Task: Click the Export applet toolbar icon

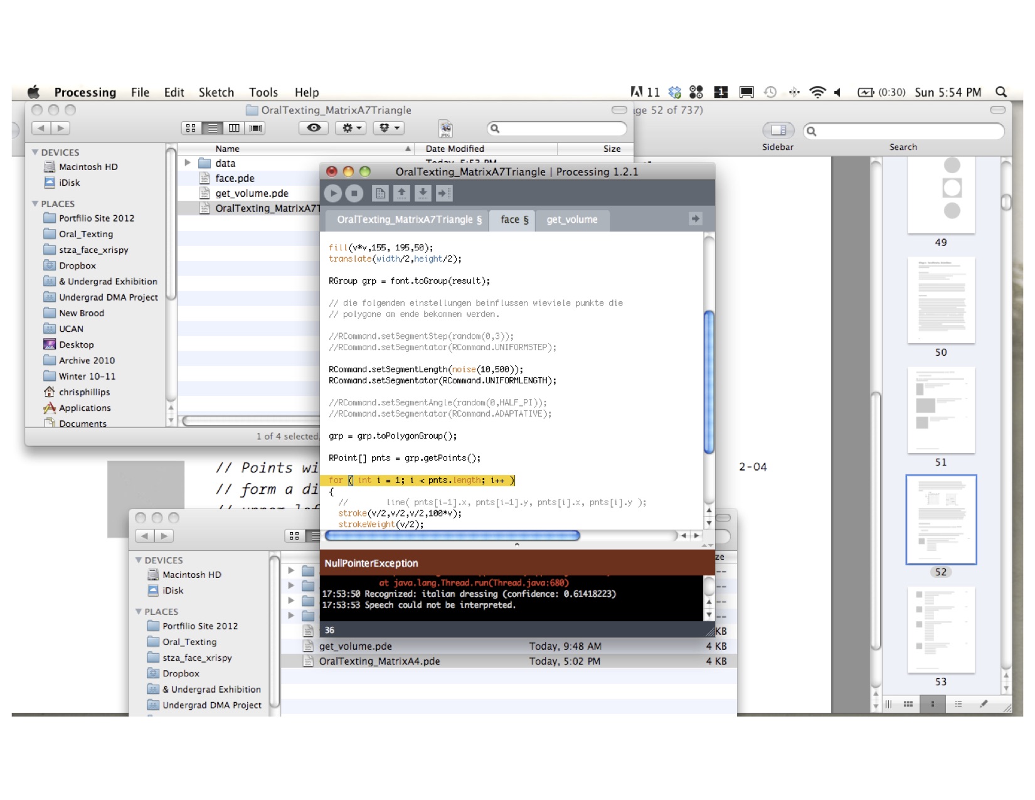Action: coord(444,193)
